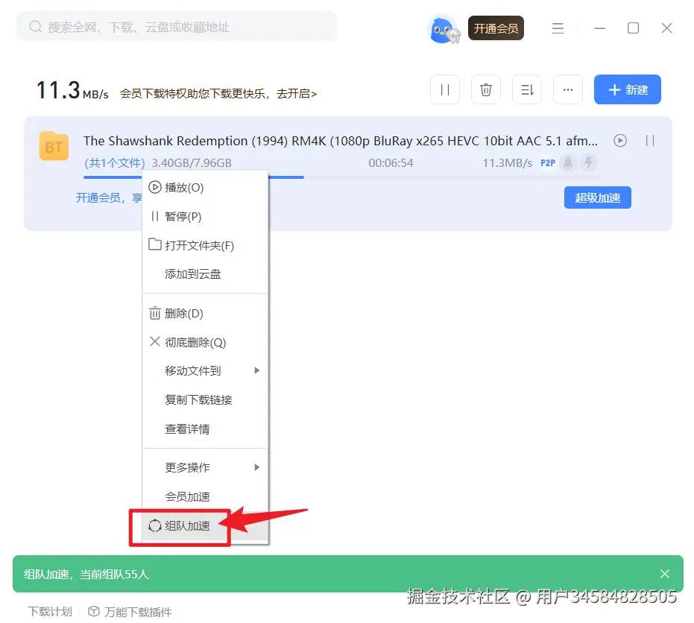Select 删除(D) in the context menu
Screen dimensions: 694x623
point(206,313)
